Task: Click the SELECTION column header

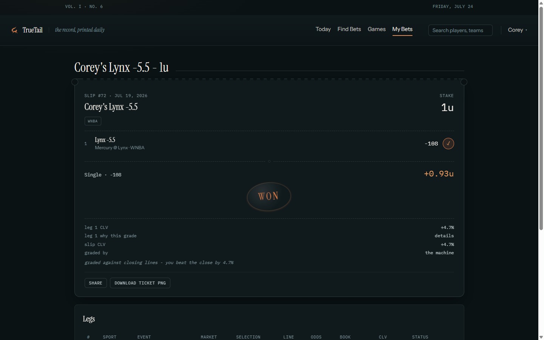Action: (x=248, y=337)
